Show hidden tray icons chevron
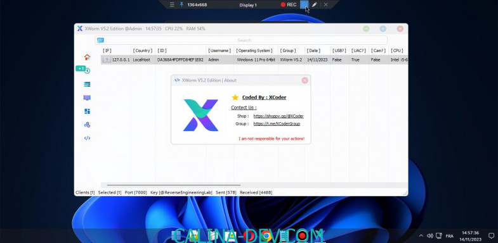The width and height of the screenshot is (498, 243). [421, 235]
